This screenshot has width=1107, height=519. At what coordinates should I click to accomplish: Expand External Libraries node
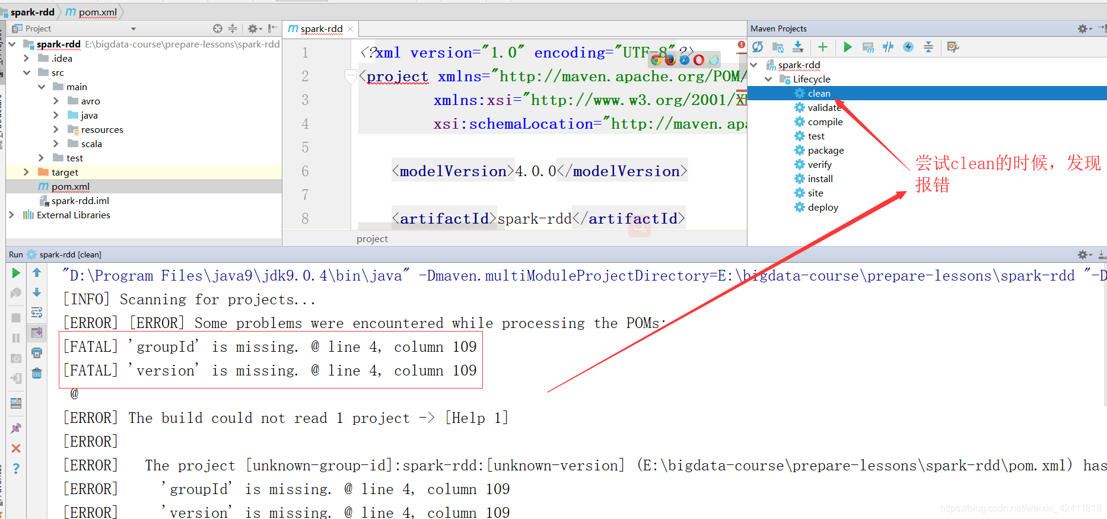pyautogui.click(x=12, y=215)
